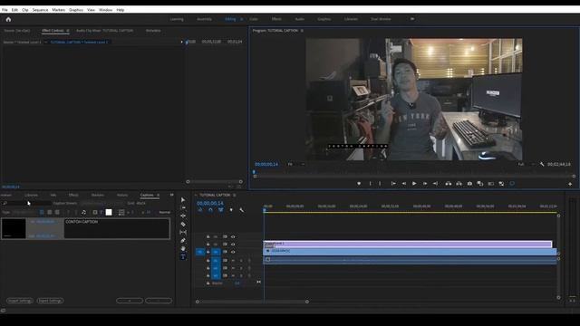
Task: Toggle lock on the Master track
Action: pyautogui.click(x=208, y=283)
